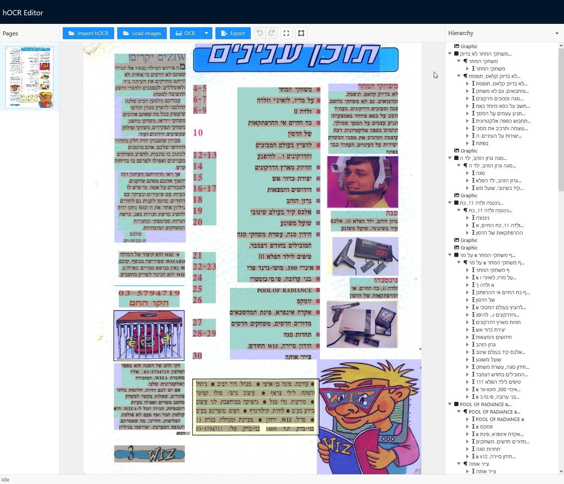The width and height of the screenshot is (564, 484).
Task: Click the Idle status text
Action: [5, 480]
